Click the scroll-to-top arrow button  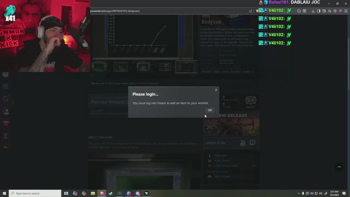pos(339,167)
